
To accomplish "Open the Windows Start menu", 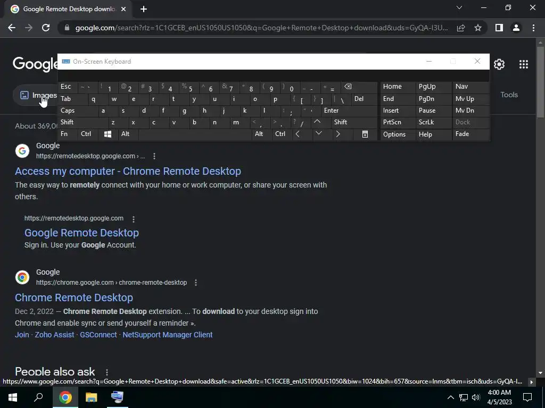I will [x=13, y=397].
